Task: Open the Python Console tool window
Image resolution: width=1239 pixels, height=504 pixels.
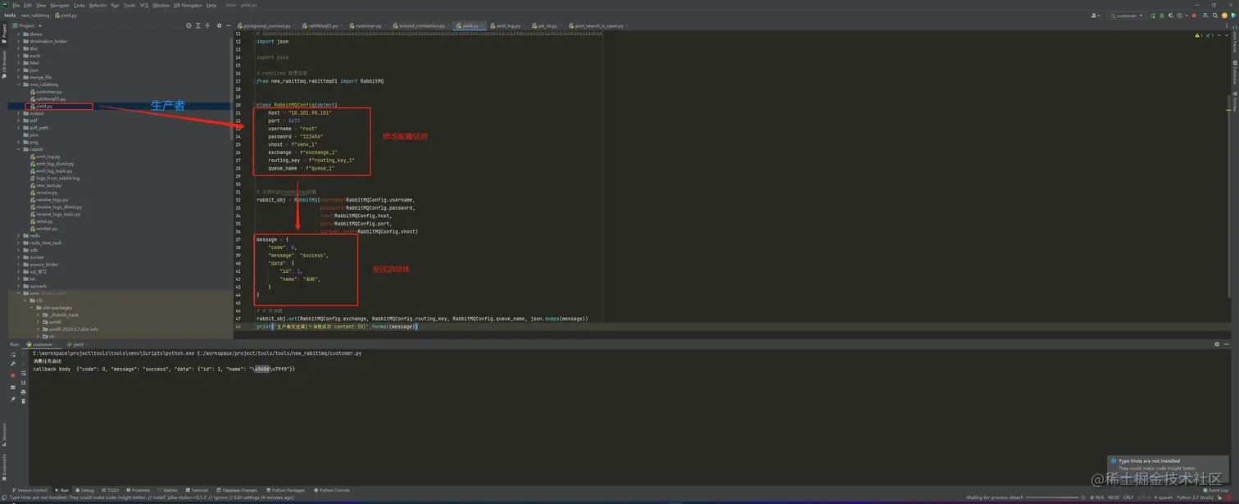Action: (332, 490)
